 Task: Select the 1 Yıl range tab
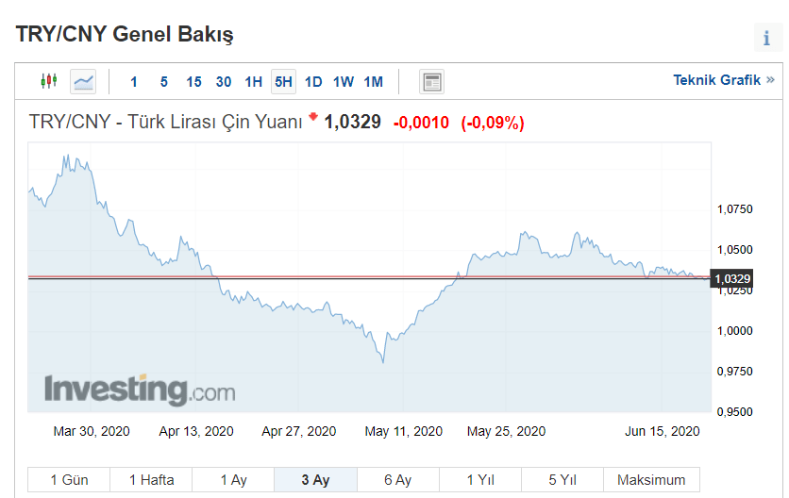479,480
